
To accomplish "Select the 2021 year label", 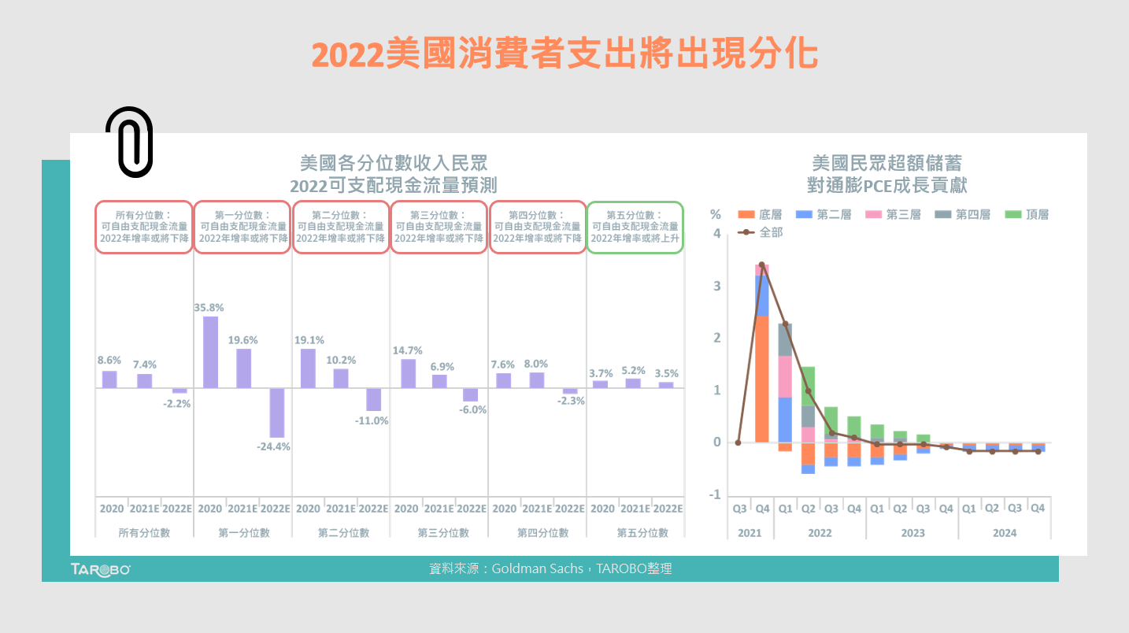I will pos(750,533).
